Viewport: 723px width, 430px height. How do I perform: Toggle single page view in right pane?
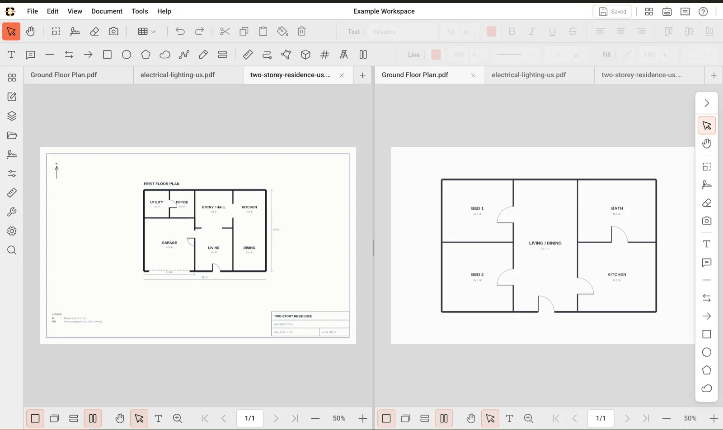tap(386, 419)
